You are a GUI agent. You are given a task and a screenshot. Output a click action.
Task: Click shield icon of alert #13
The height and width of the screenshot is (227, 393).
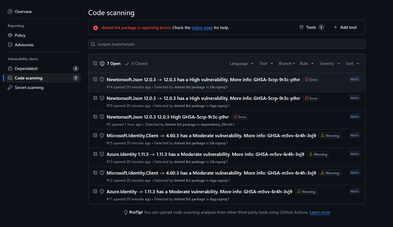click(102, 154)
